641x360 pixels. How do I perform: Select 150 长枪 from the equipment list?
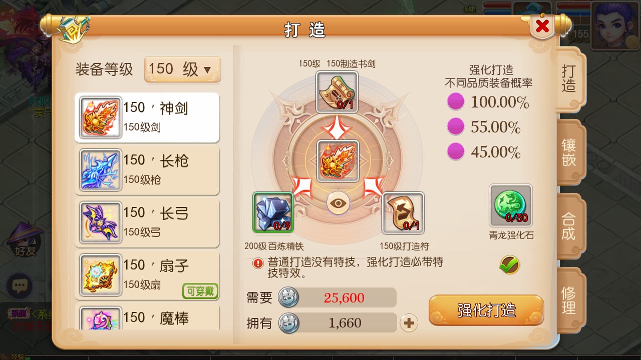click(147, 170)
